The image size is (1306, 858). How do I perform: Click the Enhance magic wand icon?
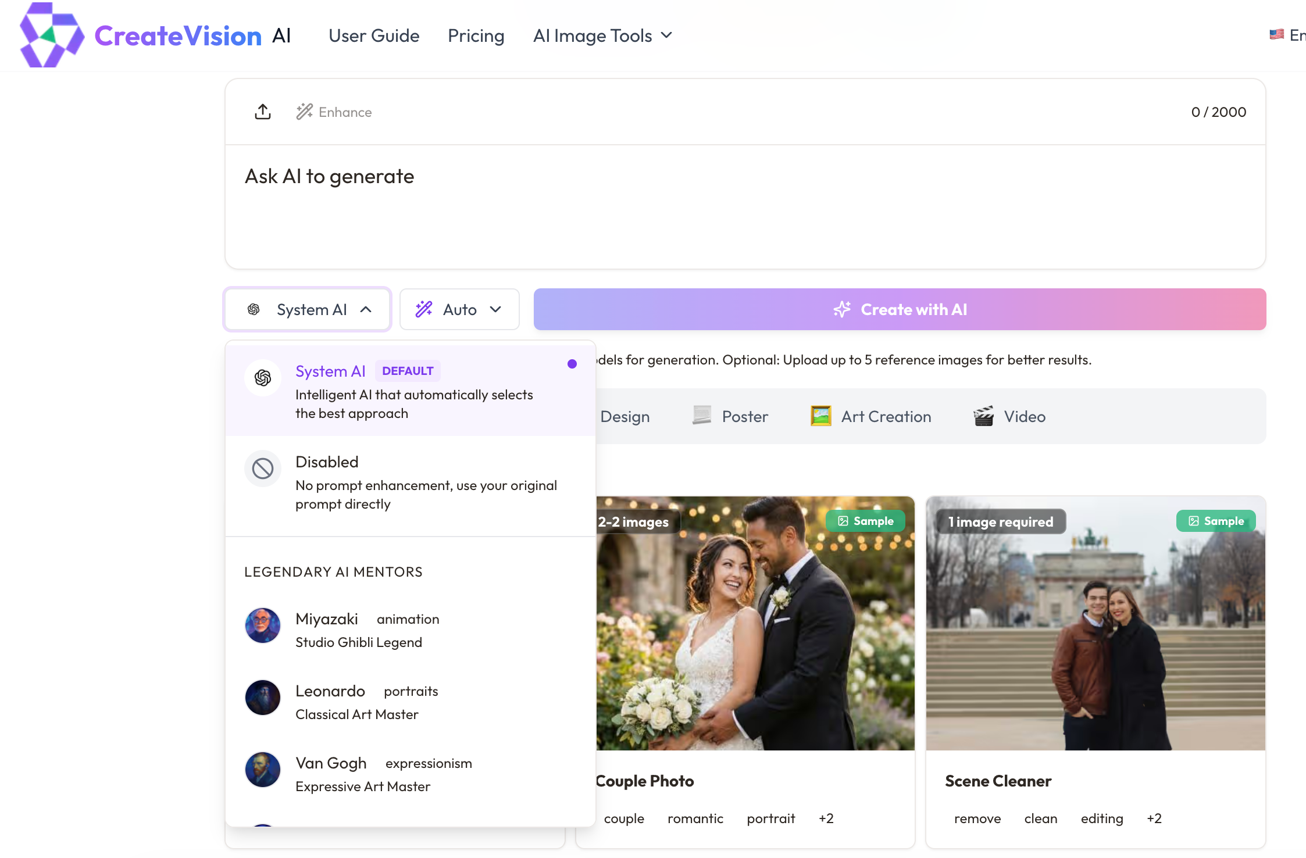pyautogui.click(x=304, y=112)
